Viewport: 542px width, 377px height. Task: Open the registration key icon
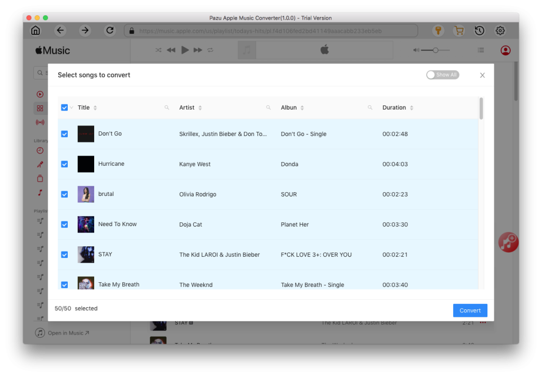coord(438,31)
